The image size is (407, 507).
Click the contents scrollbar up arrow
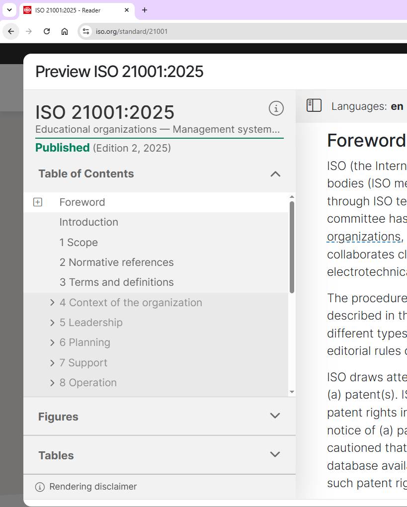pos(292,197)
